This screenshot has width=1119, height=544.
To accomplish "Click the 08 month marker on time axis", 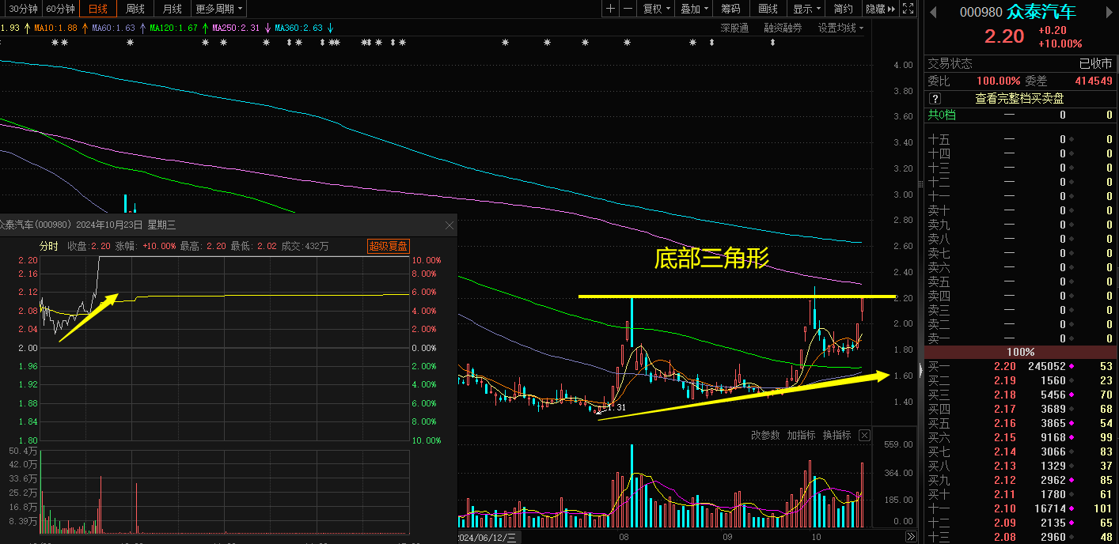I will click(x=624, y=538).
